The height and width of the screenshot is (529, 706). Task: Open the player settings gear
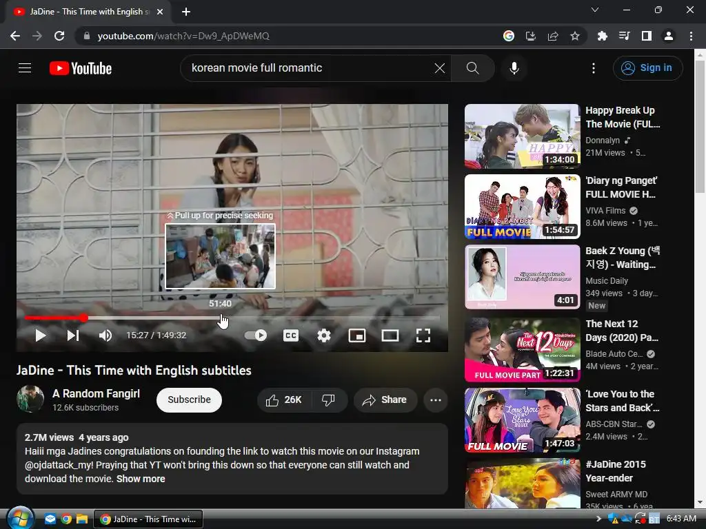tap(324, 335)
